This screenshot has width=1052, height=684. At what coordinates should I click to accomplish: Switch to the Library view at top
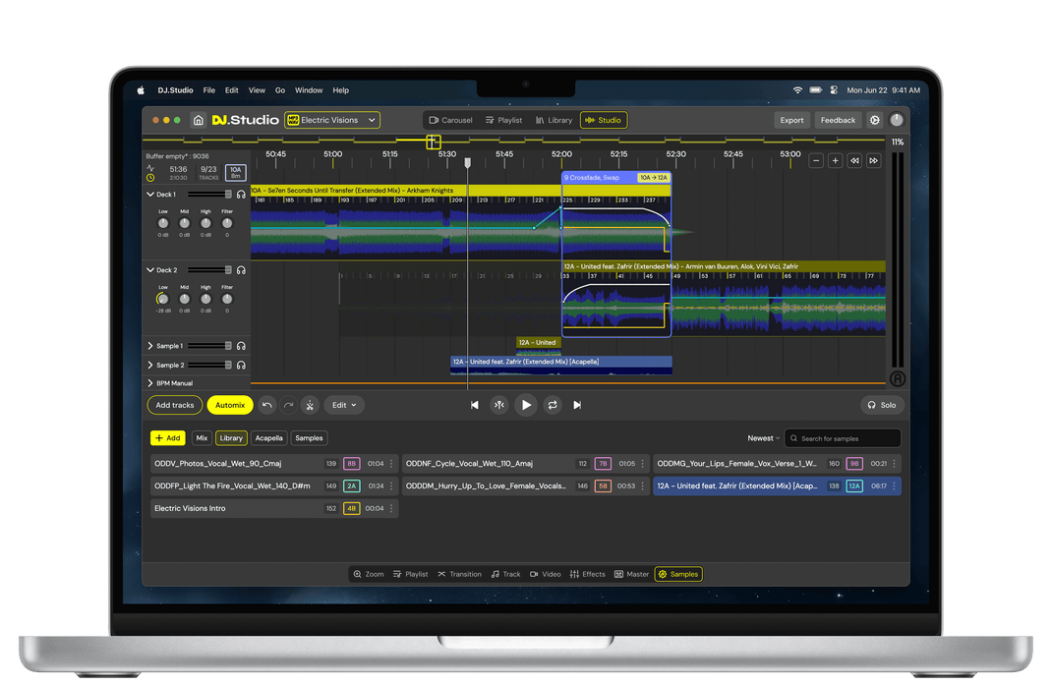click(554, 120)
